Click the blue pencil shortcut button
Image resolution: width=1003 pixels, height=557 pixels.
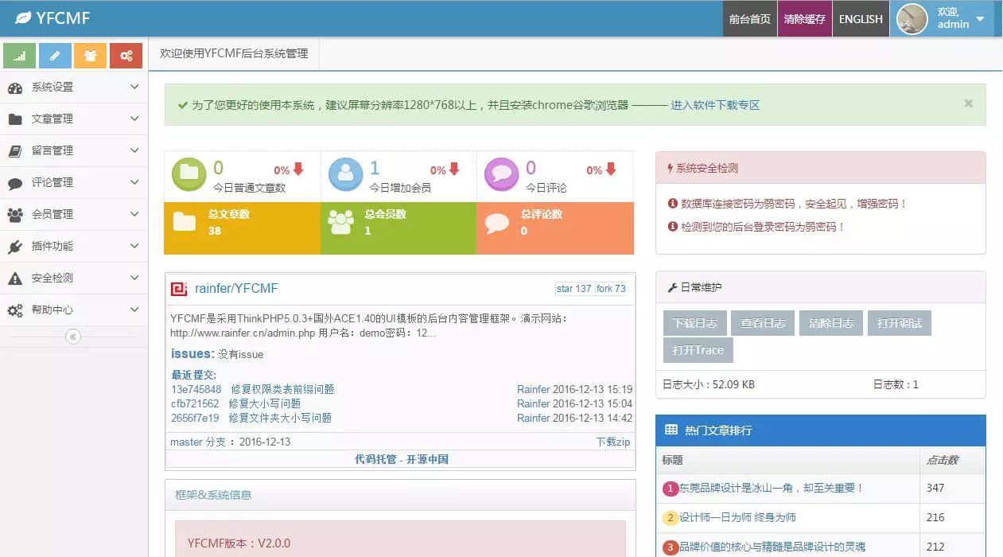[x=55, y=56]
